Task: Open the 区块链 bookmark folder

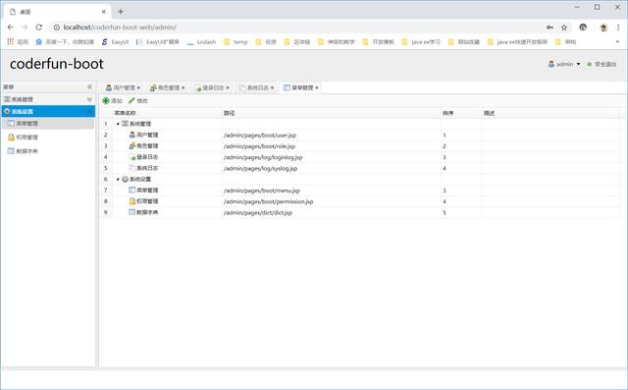Action: (296, 41)
